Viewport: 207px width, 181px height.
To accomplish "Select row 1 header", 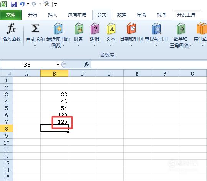I will click(7, 80).
